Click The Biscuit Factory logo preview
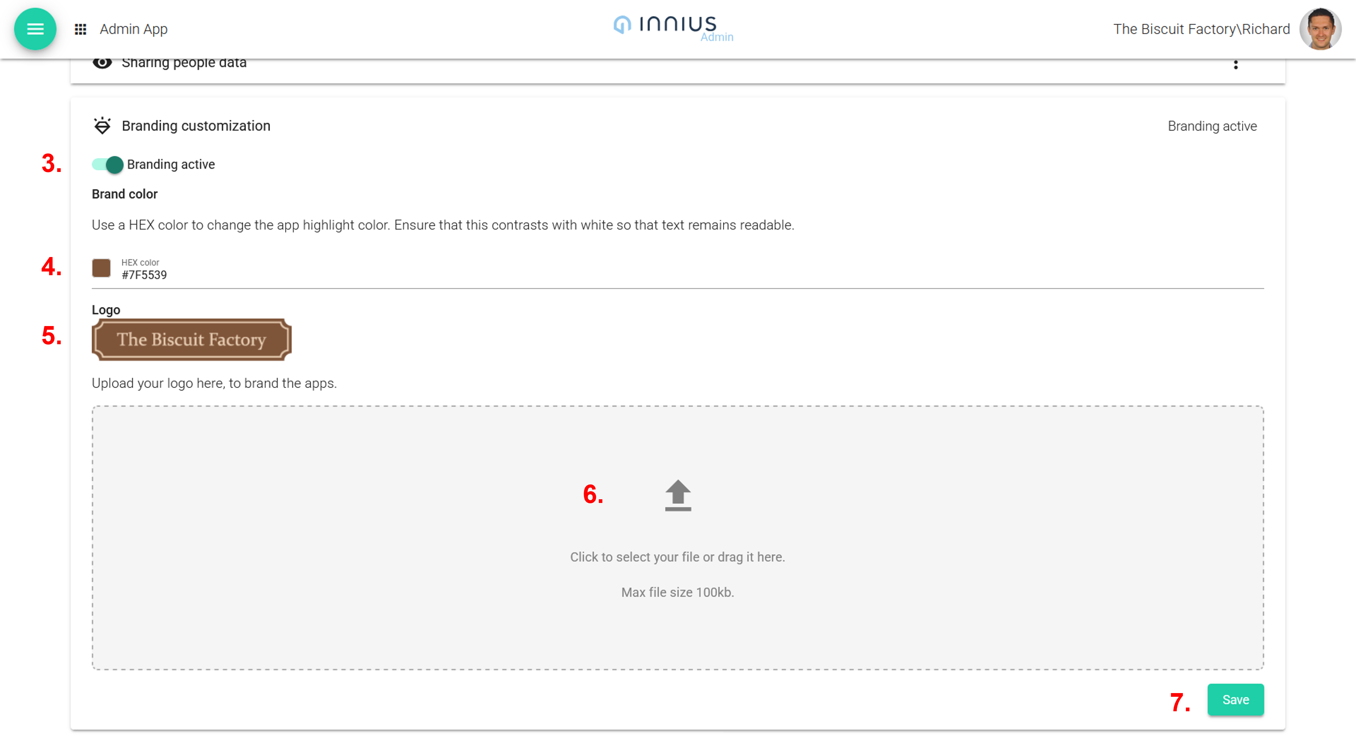This screenshot has width=1356, height=739. click(192, 340)
